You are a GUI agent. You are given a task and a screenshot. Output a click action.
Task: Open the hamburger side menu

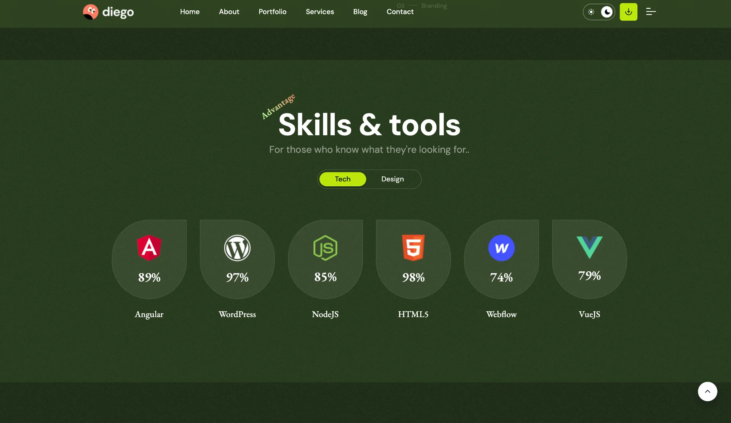pos(651,12)
